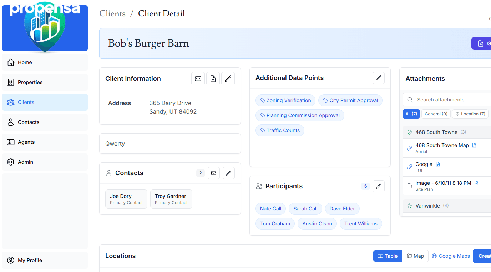Click the search magnifier in Attachments

tap(409, 99)
